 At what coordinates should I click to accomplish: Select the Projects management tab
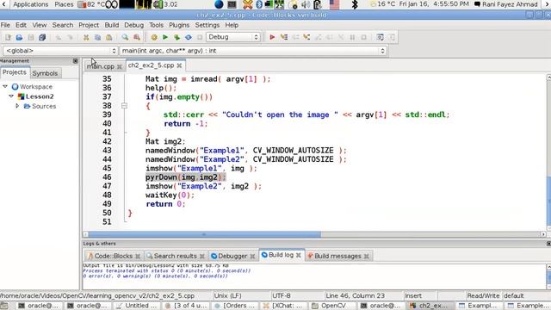tap(15, 72)
